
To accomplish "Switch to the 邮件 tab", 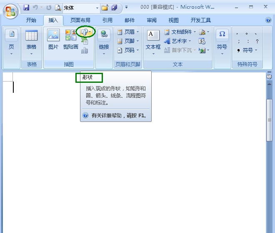I will click(x=130, y=20).
